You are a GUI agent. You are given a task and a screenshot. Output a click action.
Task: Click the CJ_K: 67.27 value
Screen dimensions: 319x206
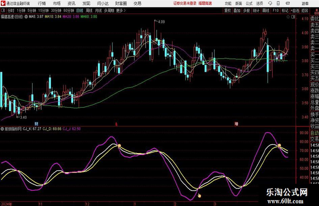(32, 129)
